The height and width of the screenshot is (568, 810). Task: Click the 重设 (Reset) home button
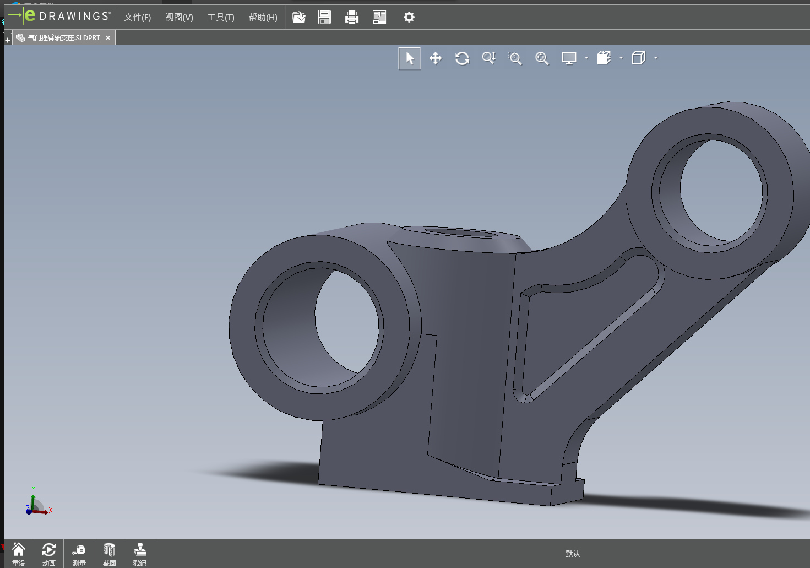point(19,554)
